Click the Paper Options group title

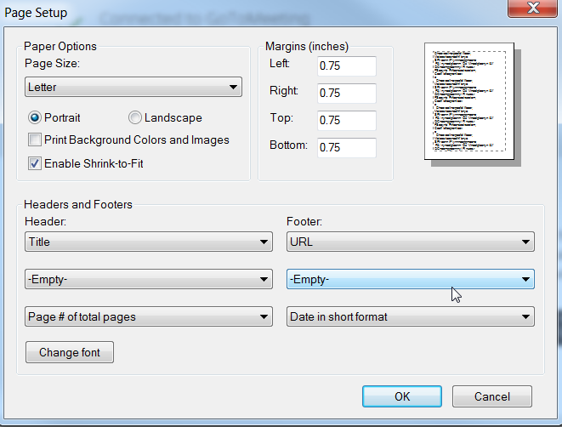coord(60,46)
